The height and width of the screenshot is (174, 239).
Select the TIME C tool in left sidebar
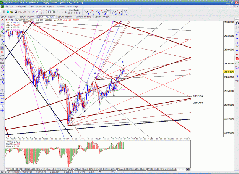(x=2, y=81)
